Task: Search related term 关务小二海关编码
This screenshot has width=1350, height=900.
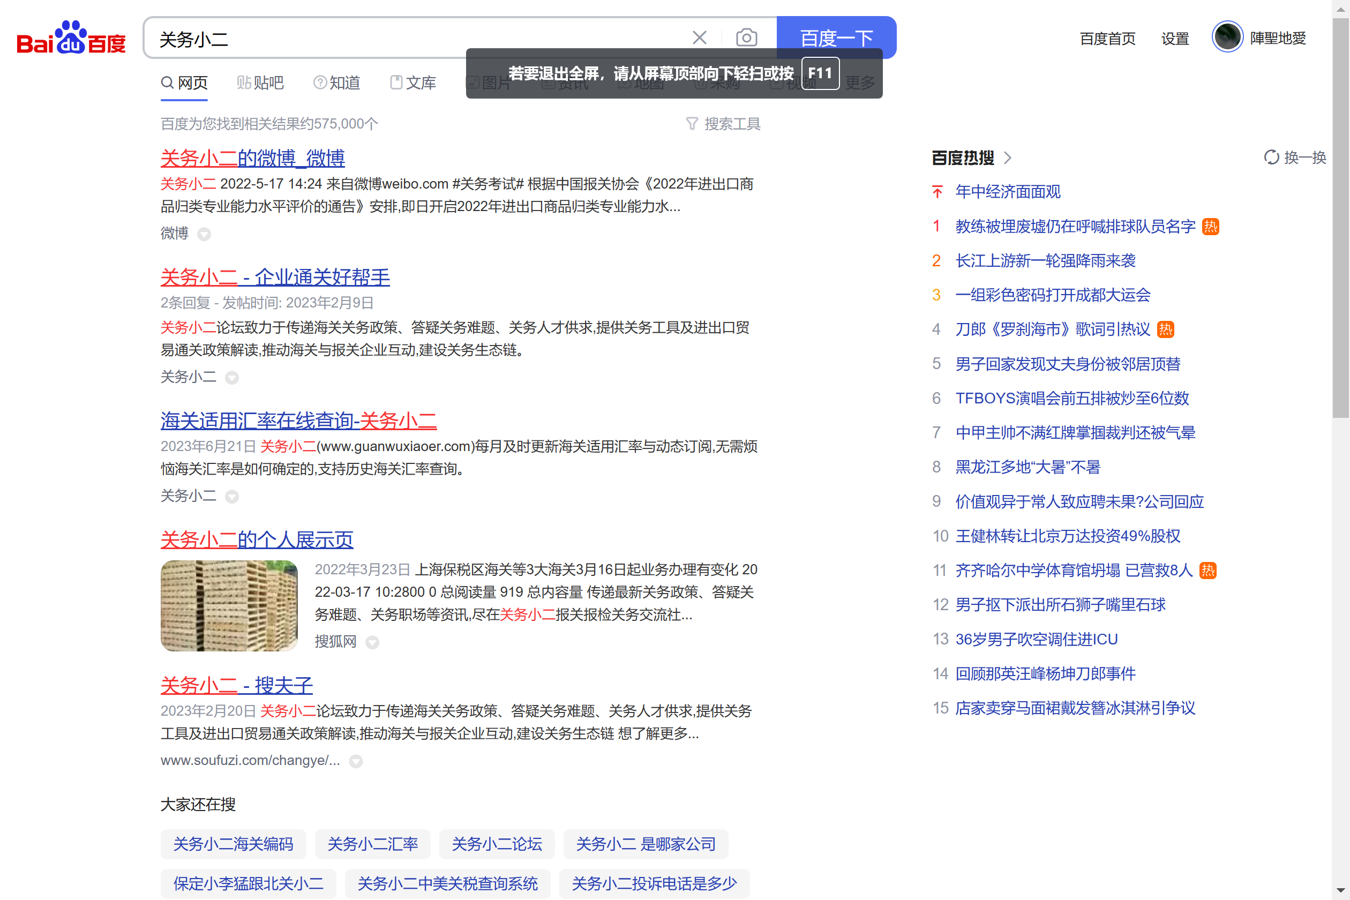Action: (233, 844)
